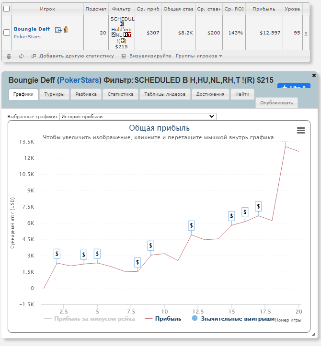Click the $ win marker at game 8
Screen dimensions: 321x346
[x=138, y=262]
